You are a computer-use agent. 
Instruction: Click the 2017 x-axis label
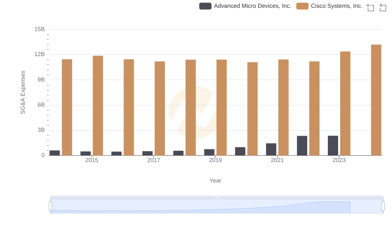click(153, 160)
